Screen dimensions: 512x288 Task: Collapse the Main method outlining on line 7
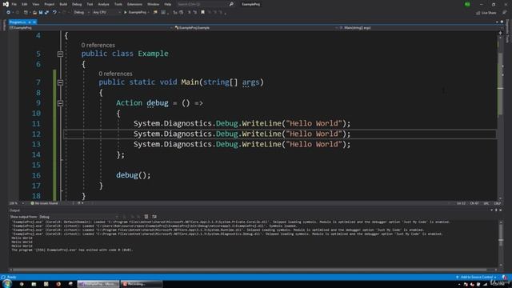61,82
